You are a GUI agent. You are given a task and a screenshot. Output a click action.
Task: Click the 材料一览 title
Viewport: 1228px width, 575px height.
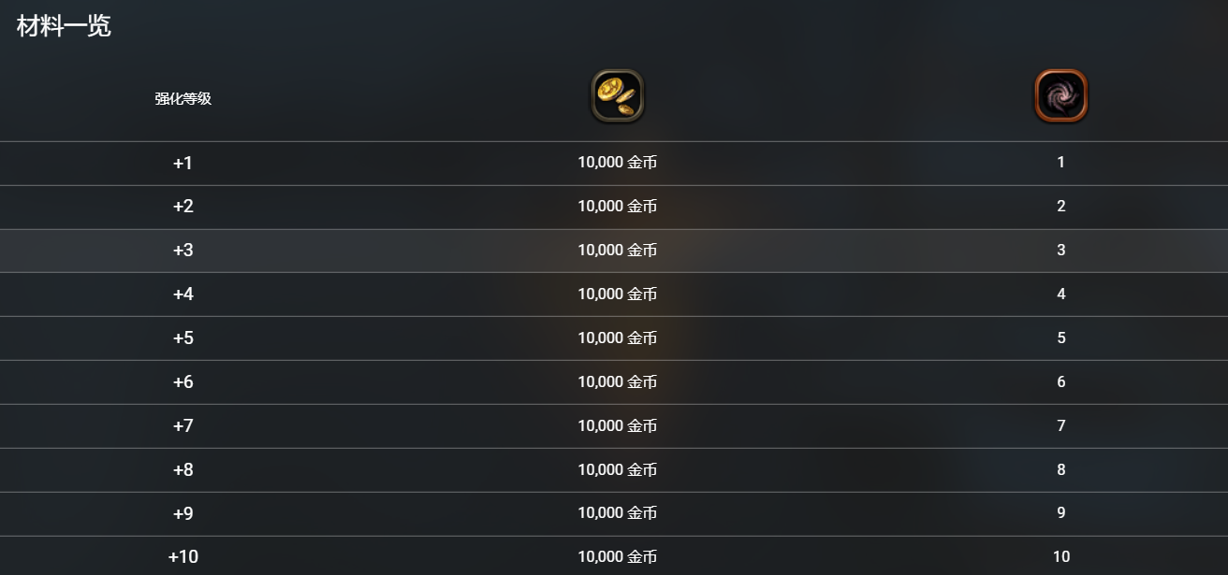pyautogui.click(x=64, y=26)
